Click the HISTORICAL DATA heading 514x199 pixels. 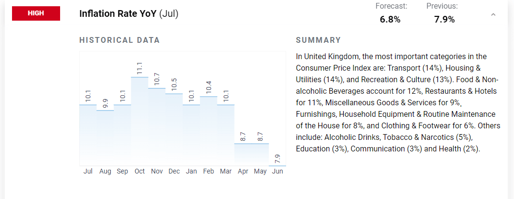[x=120, y=40]
